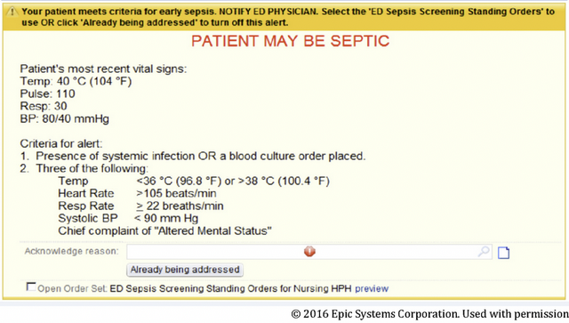Click the Epic Systems copyright notice
Image resolution: width=569 pixels, height=323 pixels.
tap(429, 314)
